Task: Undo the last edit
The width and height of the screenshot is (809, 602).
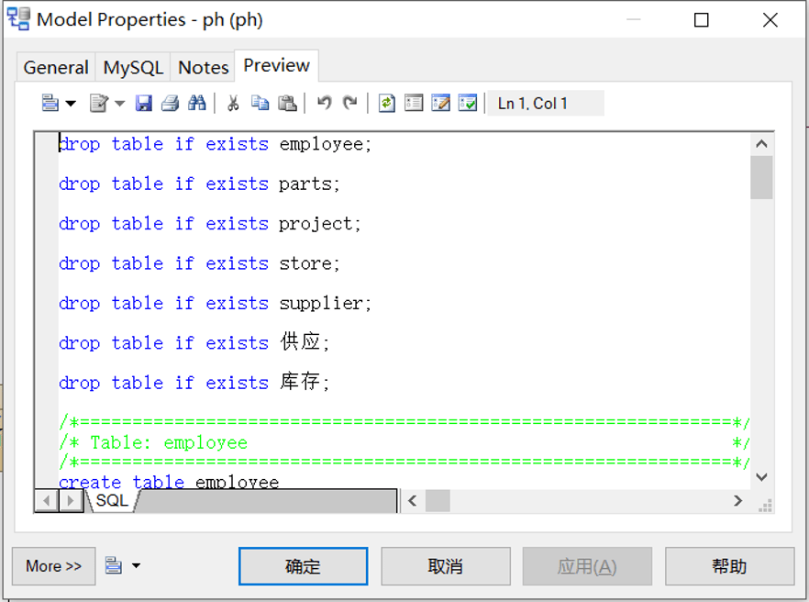Action: coord(324,104)
